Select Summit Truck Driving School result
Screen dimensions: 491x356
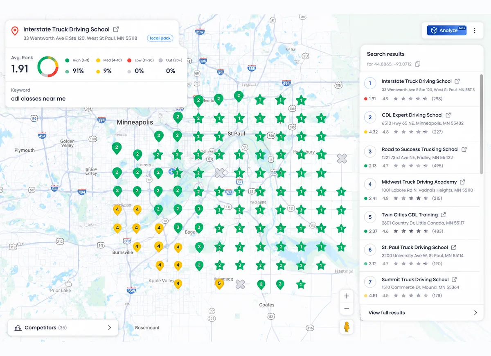pyautogui.click(x=420, y=288)
